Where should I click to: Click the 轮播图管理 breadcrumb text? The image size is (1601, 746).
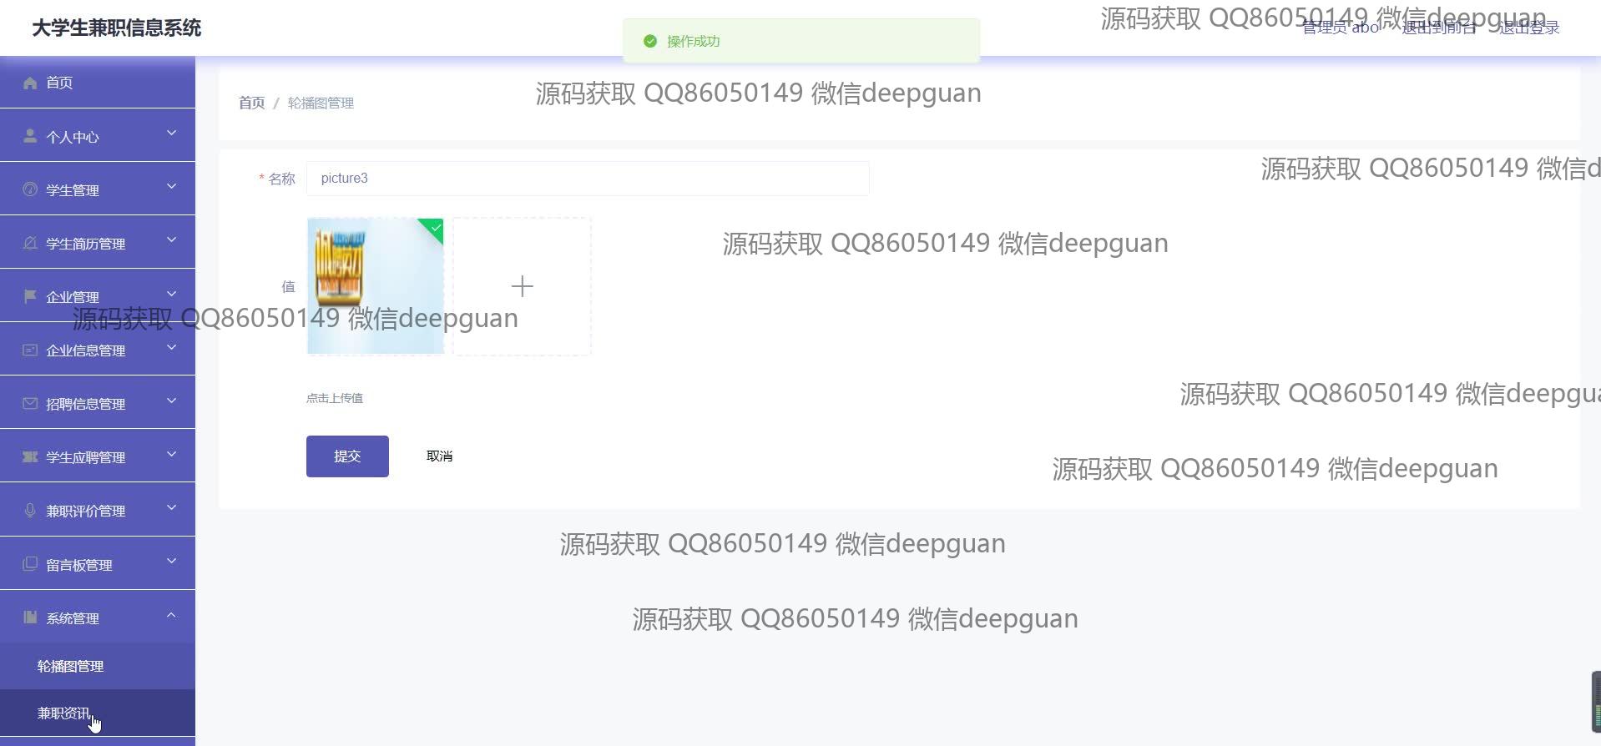tap(321, 103)
